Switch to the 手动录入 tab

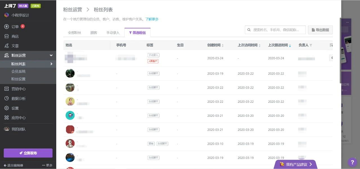coord(113,32)
